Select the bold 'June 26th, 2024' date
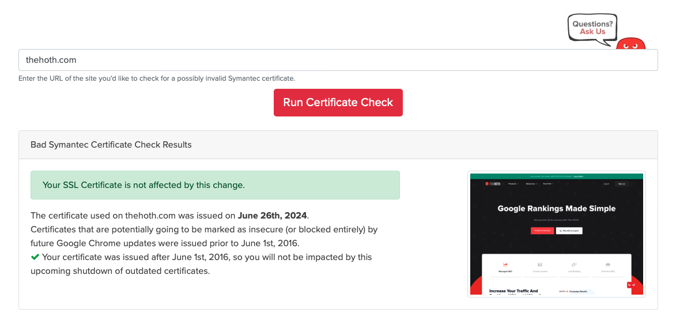695x320 pixels. 273,216
